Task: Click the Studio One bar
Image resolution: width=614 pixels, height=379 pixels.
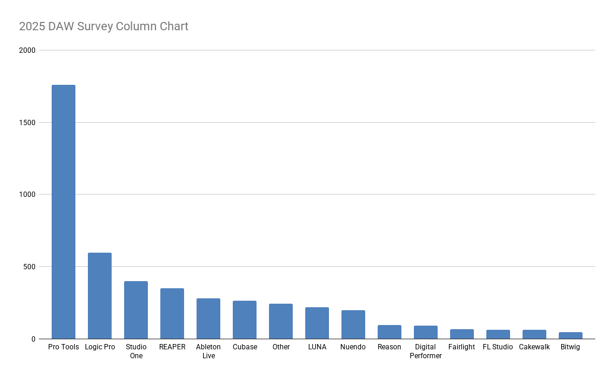Action: 136,310
